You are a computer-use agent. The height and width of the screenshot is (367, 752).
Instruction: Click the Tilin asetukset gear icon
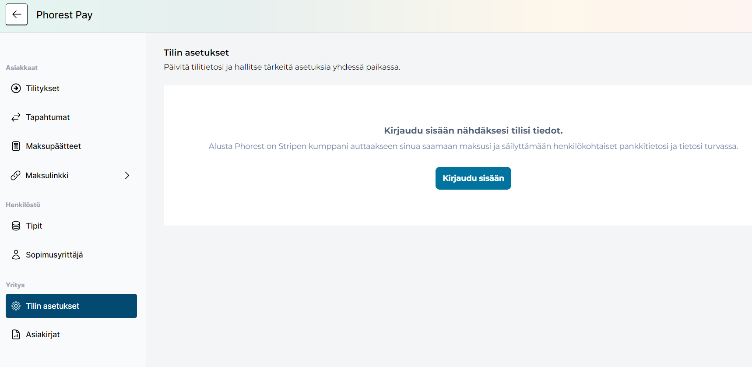click(16, 306)
